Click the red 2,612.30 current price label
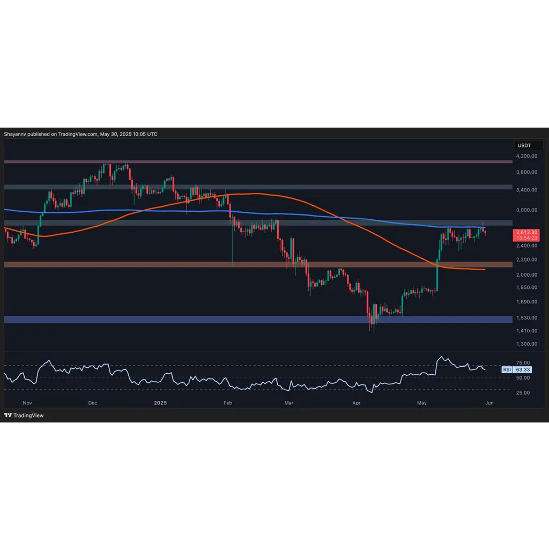Screen dimensions: 549x549 pyautogui.click(x=526, y=232)
